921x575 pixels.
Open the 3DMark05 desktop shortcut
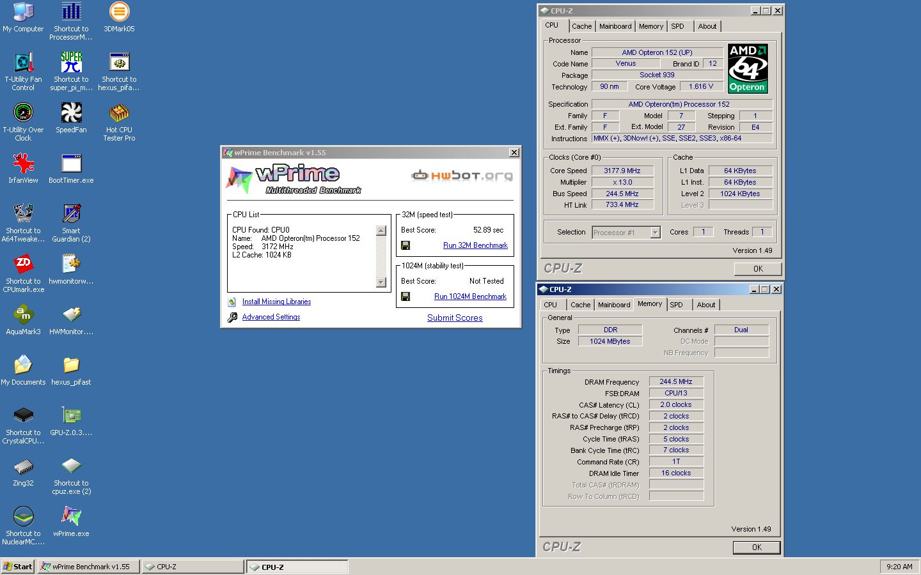click(119, 11)
